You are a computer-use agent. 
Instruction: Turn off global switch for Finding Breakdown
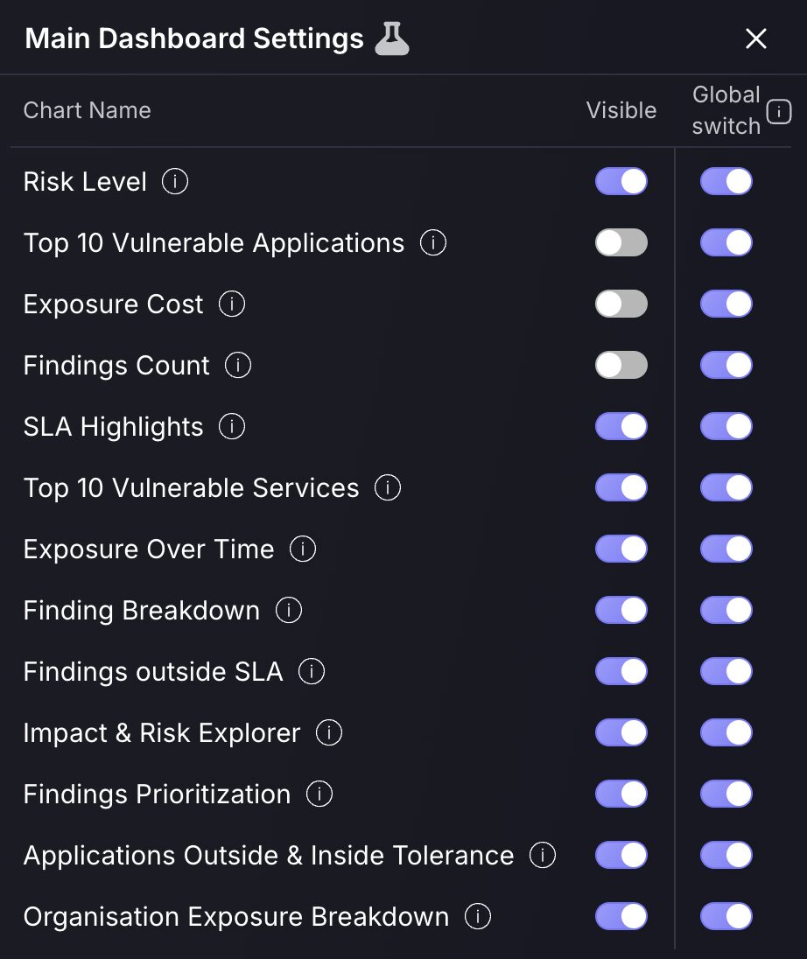726,610
